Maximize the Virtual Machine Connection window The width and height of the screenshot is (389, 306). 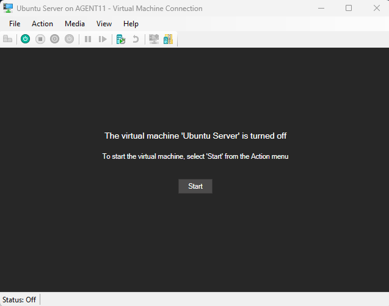[x=349, y=8]
